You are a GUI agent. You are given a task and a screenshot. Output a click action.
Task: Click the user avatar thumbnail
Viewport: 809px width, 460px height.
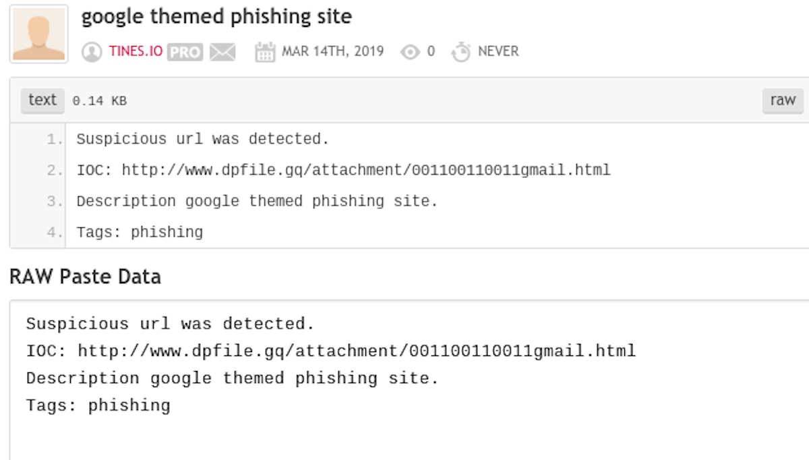coord(39,34)
